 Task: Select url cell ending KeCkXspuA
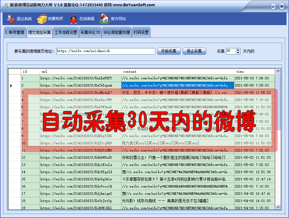80,85
